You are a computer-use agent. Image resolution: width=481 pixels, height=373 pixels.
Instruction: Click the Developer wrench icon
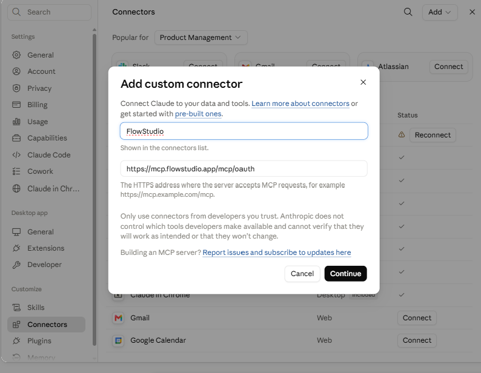[16, 265]
